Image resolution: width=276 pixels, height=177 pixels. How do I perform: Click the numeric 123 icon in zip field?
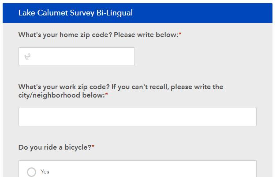(27, 57)
